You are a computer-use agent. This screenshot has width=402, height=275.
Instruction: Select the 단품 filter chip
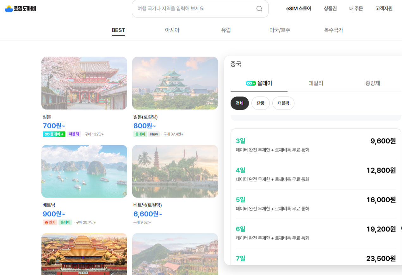[261, 103]
